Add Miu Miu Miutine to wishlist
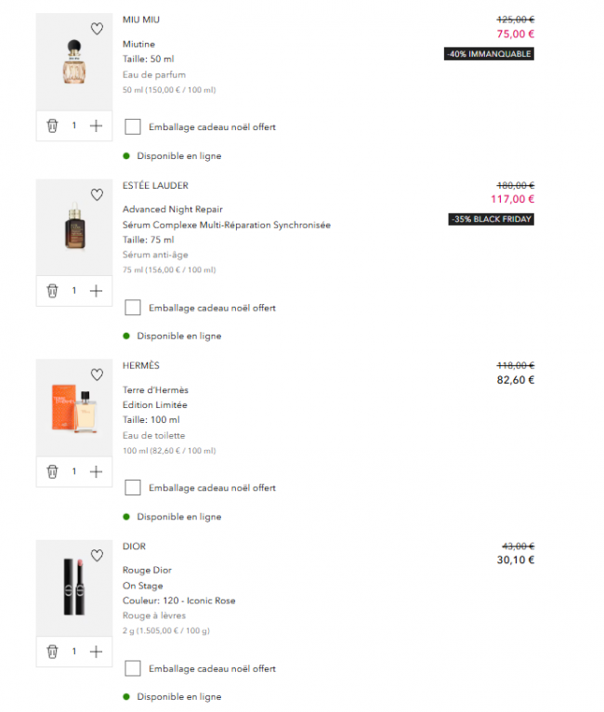The height and width of the screenshot is (712, 604). coord(97,29)
